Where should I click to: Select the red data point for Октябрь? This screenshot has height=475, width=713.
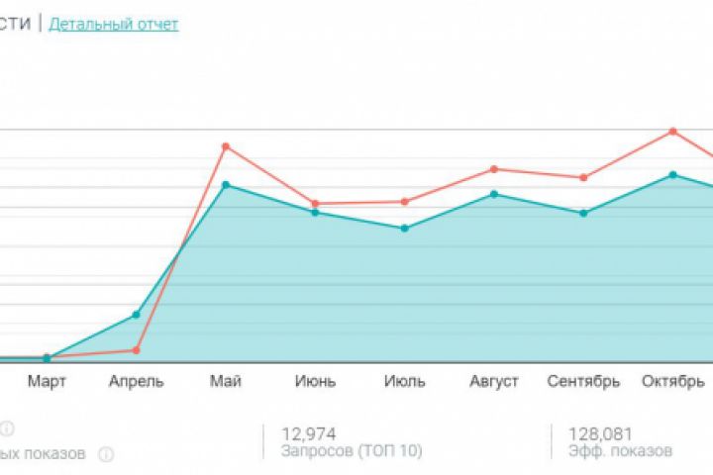pos(672,131)
